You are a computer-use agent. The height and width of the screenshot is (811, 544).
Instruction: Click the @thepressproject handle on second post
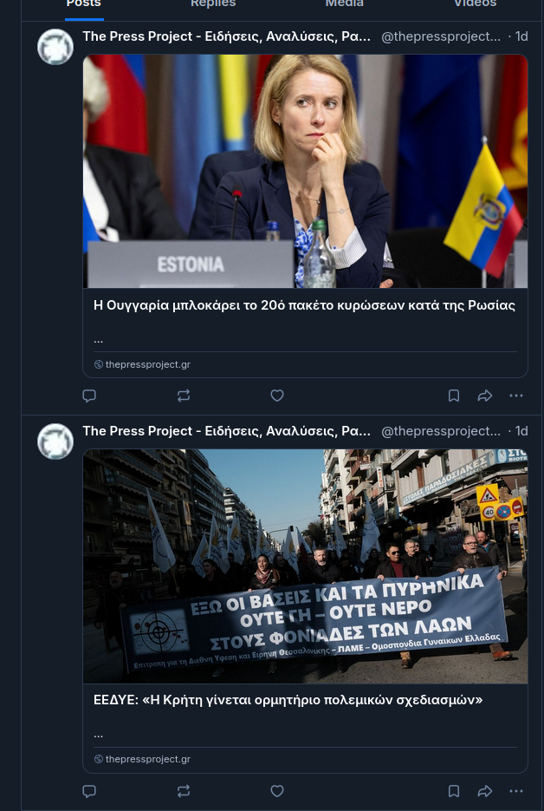tap(441, 431)
